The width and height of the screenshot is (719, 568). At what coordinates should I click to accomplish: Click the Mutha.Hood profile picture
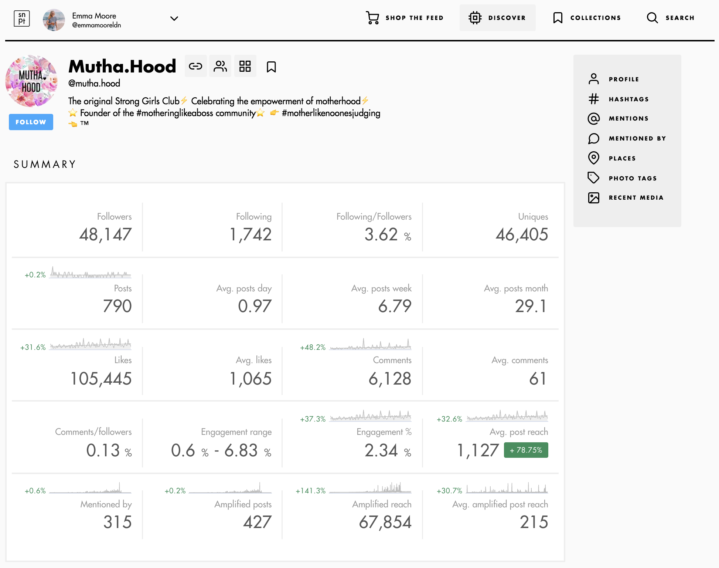coord(31,81)
